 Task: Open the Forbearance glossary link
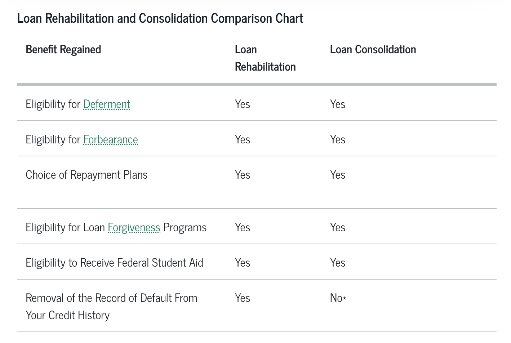[111, 140]
